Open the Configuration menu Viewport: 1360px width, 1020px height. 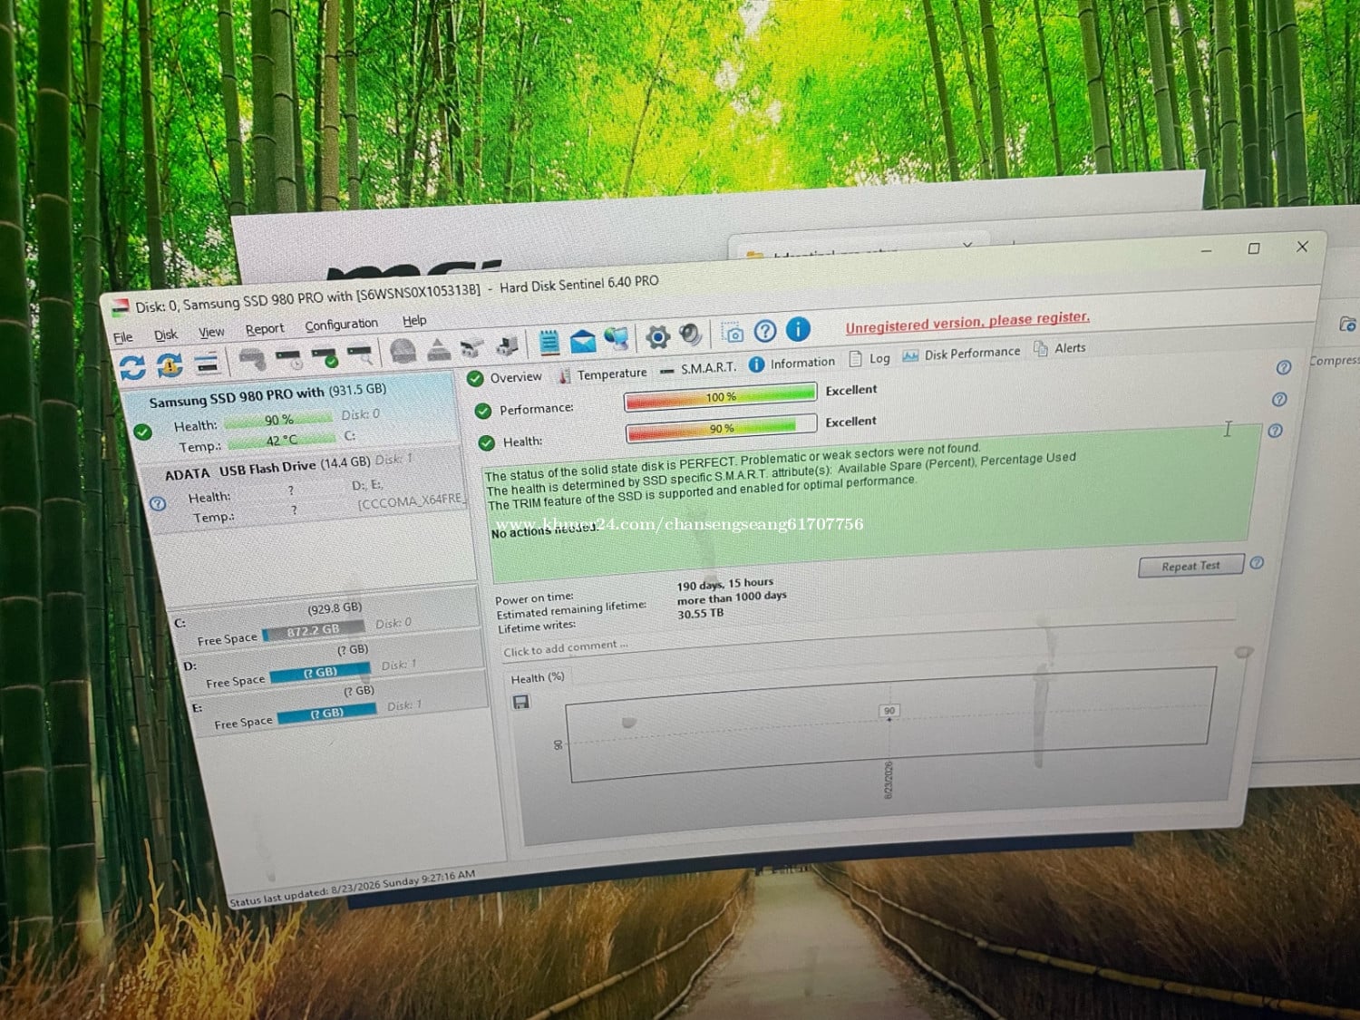click(341, 325)
